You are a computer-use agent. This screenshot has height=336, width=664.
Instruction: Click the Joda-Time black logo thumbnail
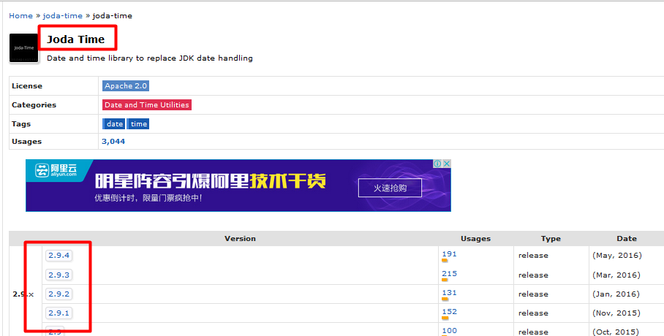tap(23, 48)
